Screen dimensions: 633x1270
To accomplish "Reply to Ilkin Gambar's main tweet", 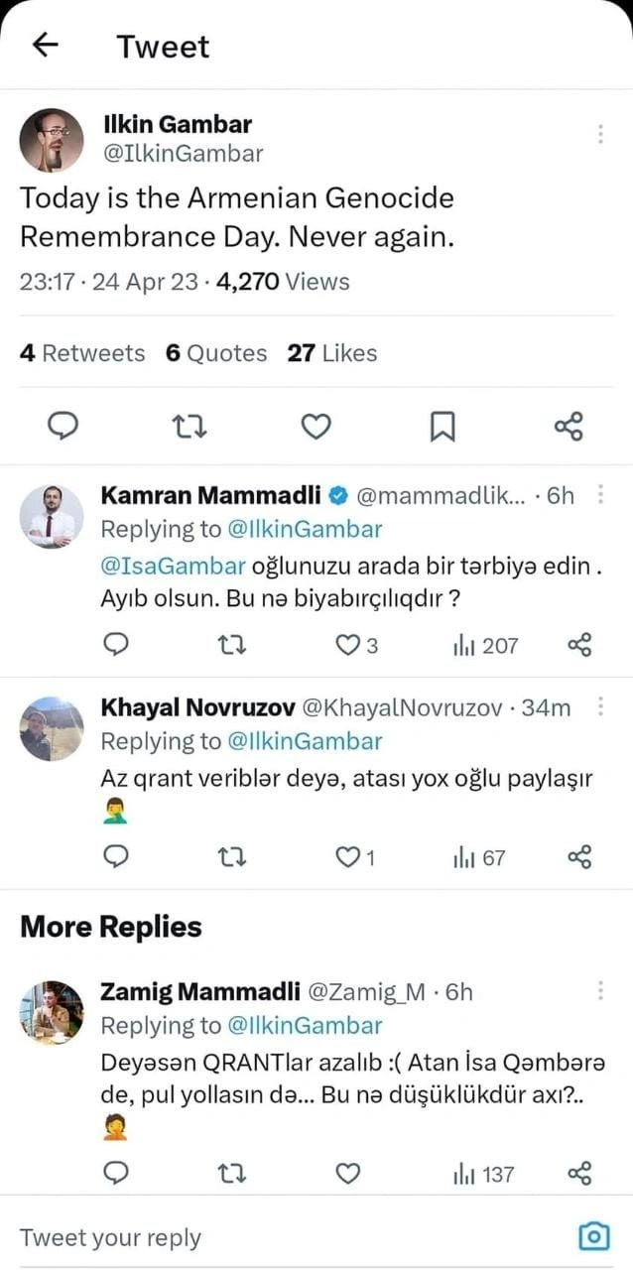I will pos(64,427).
